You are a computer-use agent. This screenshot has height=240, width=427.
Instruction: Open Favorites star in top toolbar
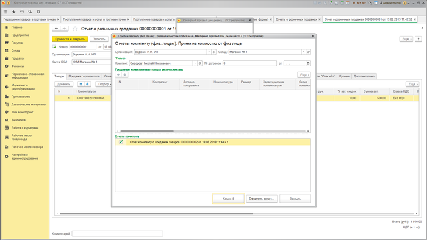click(x=13, y=12)
